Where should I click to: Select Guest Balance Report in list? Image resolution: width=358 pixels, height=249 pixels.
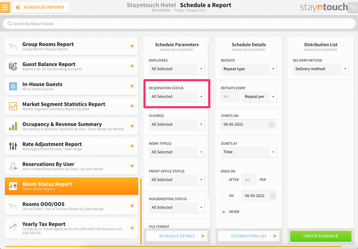[x=72, y=66]
